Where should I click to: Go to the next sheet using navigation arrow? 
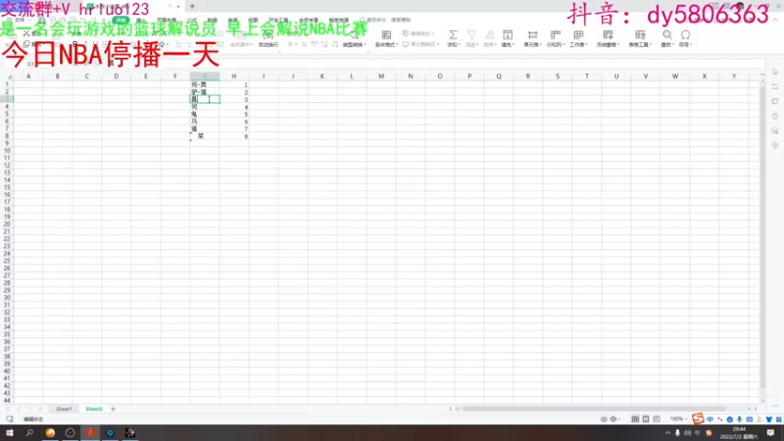click(x=29, y=409)
